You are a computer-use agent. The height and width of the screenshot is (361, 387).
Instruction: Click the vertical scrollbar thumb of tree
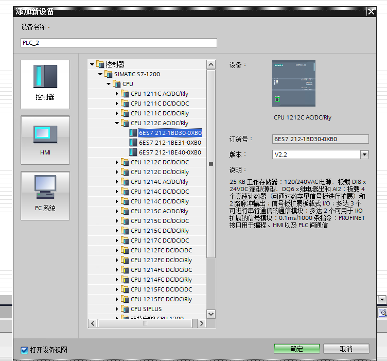(211, 164)
